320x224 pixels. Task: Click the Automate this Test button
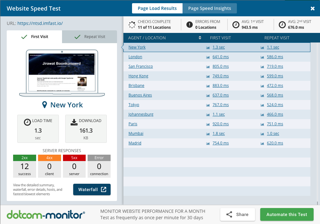(x=287, y=214)
